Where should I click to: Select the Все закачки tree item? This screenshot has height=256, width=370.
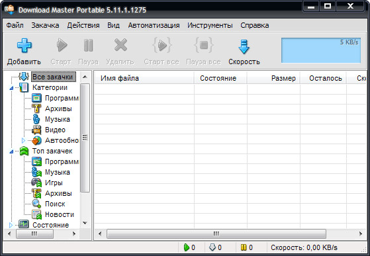click(52, 77)
